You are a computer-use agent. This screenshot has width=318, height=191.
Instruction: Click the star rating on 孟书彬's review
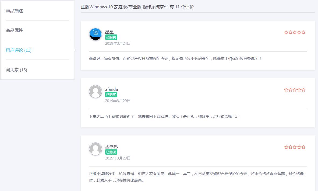(295, 147)
